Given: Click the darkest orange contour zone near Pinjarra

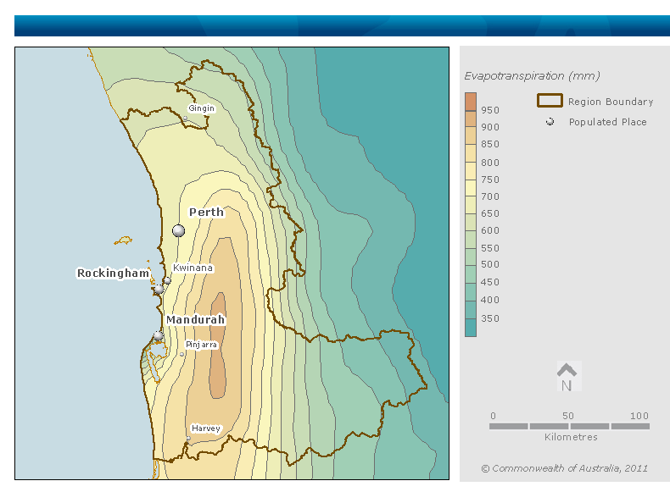Looking at the screenshot, I should [x=218, y=345].
